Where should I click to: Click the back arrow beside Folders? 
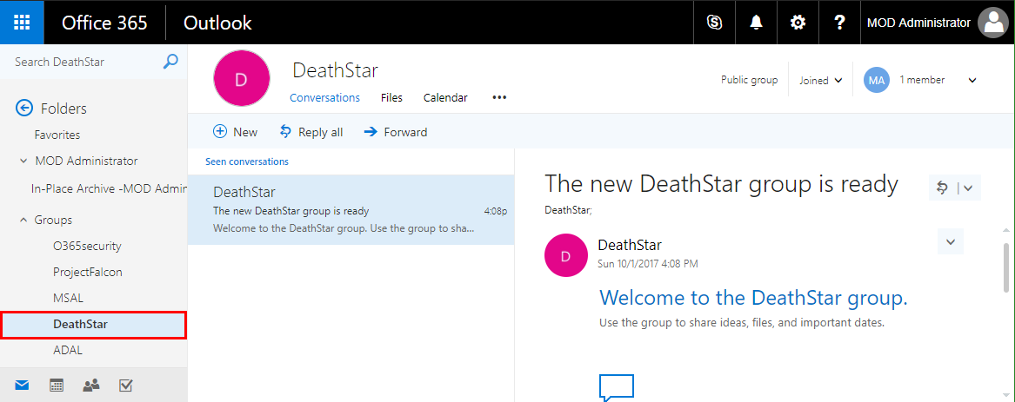coord(24,109)
